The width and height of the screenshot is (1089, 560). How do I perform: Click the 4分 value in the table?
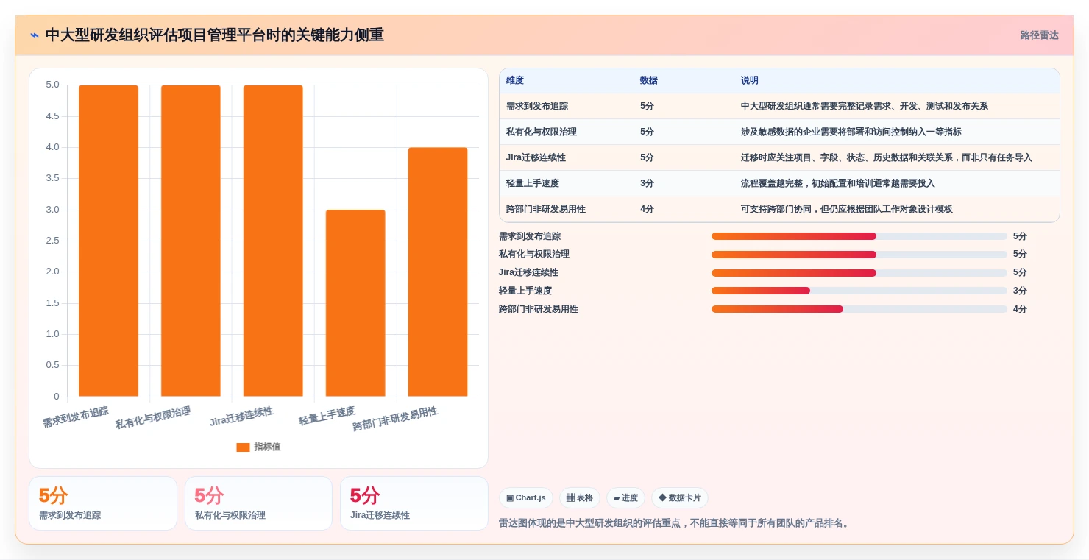click(647, 209)
